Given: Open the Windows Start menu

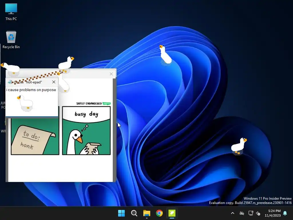Looking at the screenshot, I should [121, 213].
